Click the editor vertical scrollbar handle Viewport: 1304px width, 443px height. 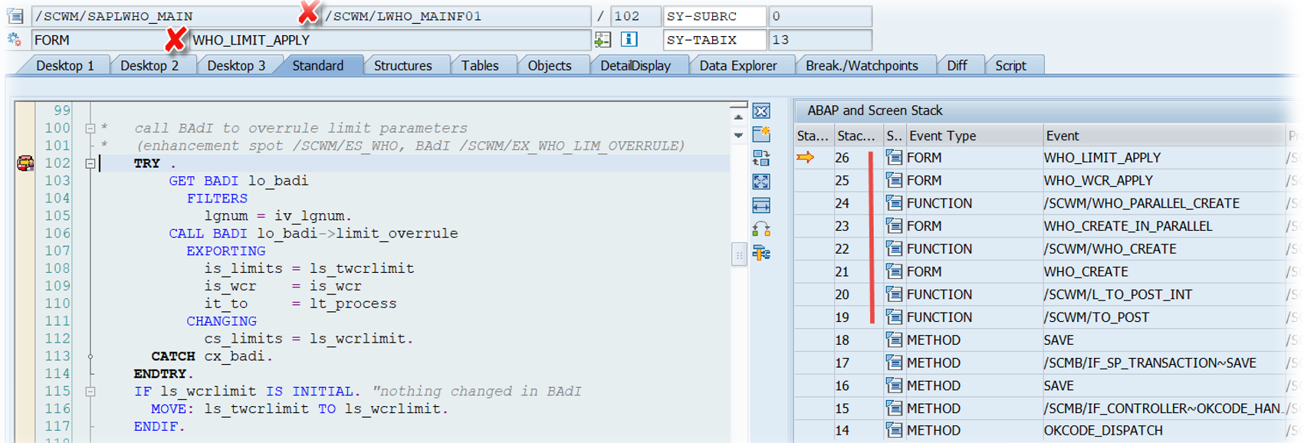click(x=738, y=255)
